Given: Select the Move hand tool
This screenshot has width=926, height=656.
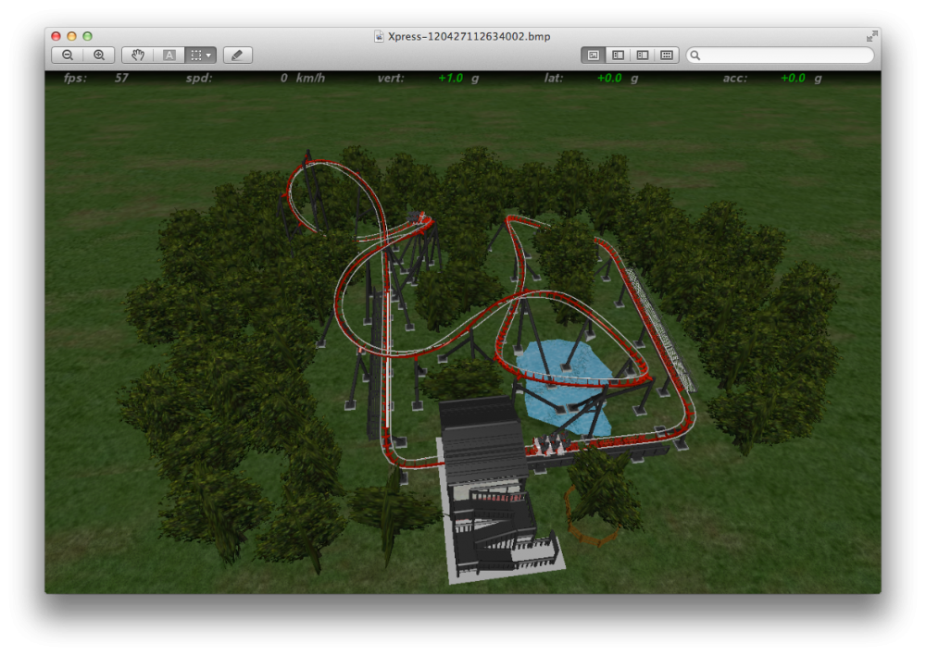Looking at the screenshot, I should (x=138, y=56).
